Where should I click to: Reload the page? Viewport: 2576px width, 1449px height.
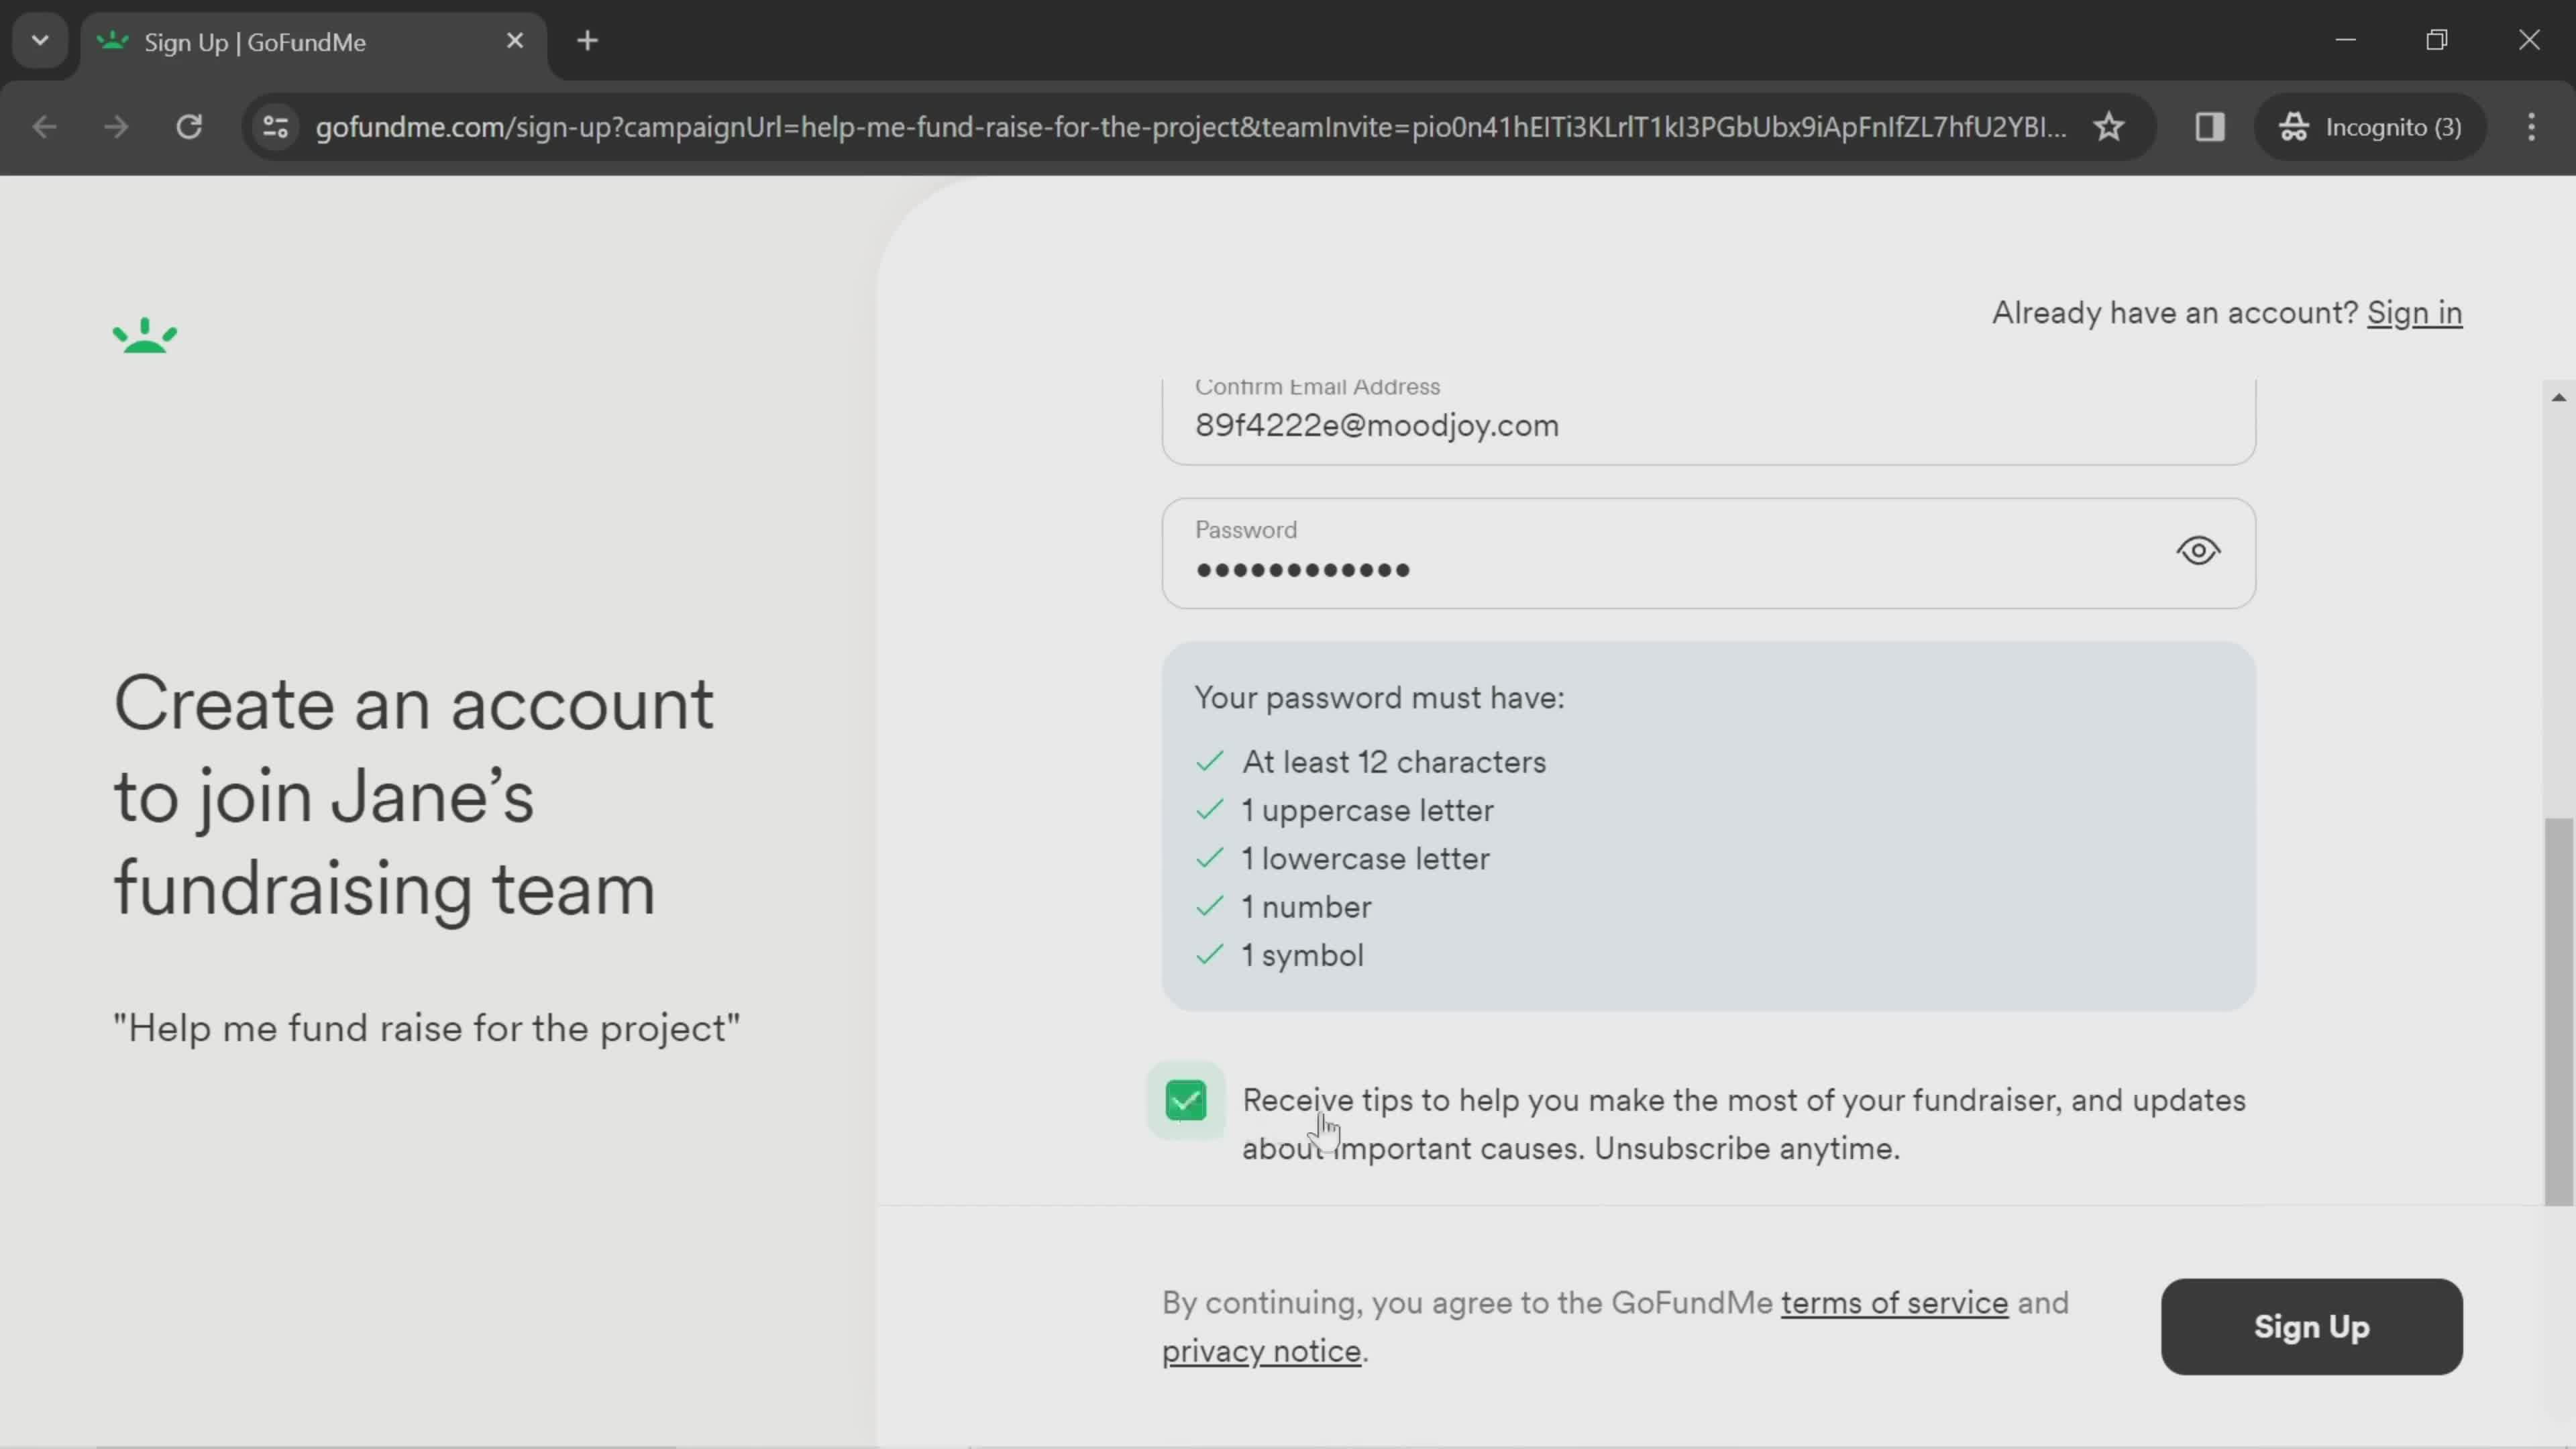(x=189, y=127)
